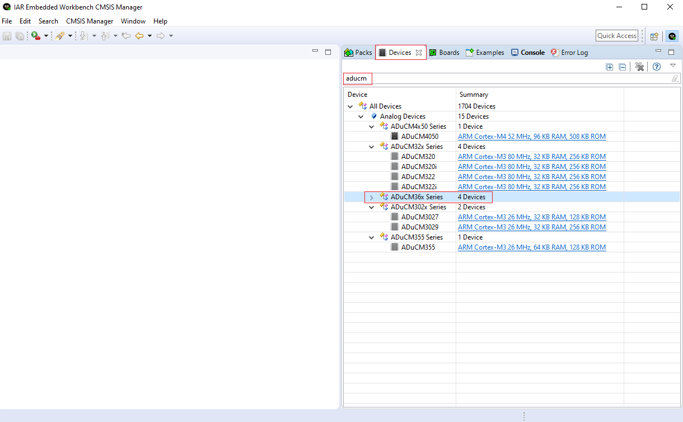Close the Devices tab
The width and height of the screenshot is (683, 422).
(419, 53)
